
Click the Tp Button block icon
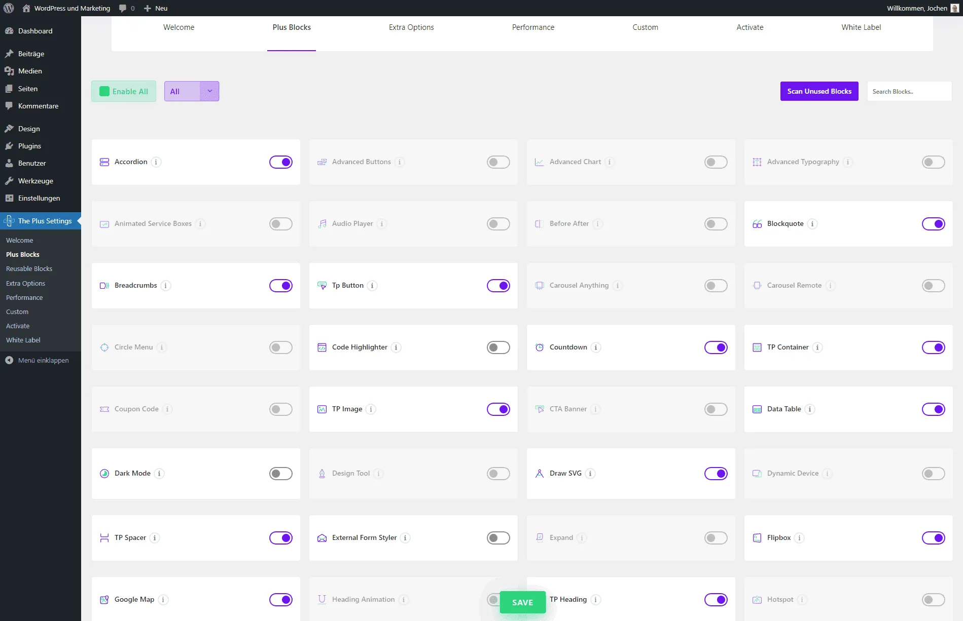click(x=322, y=286)
